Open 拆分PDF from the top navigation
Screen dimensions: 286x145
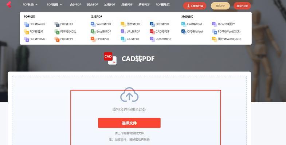coord(93,5)
